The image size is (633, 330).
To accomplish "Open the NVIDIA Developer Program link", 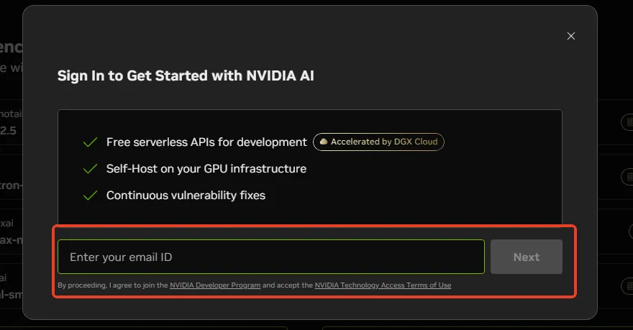I will click(215, 285).
